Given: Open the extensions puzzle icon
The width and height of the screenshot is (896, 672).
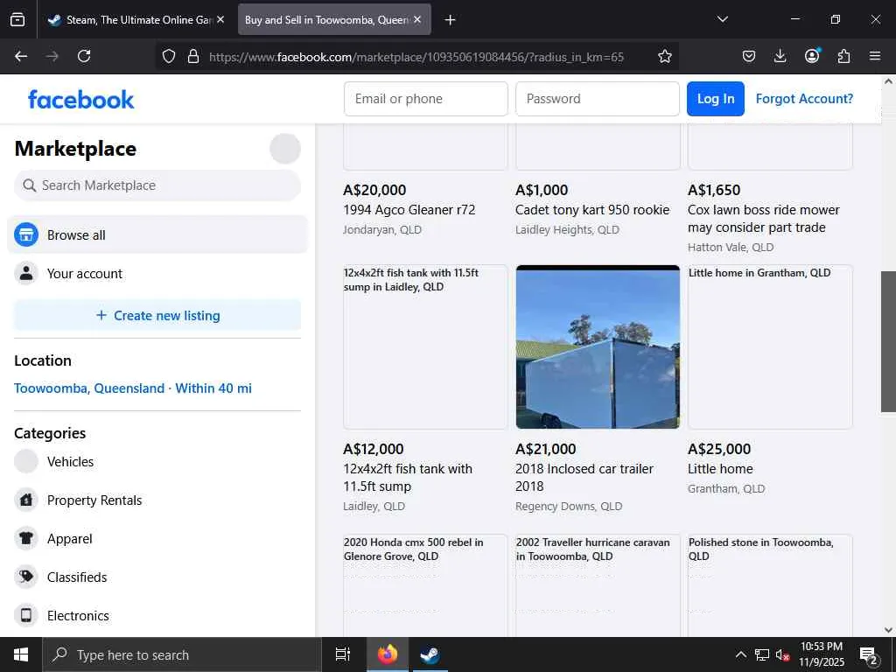Looking at the screenshot, I should [x=843, y=56].
